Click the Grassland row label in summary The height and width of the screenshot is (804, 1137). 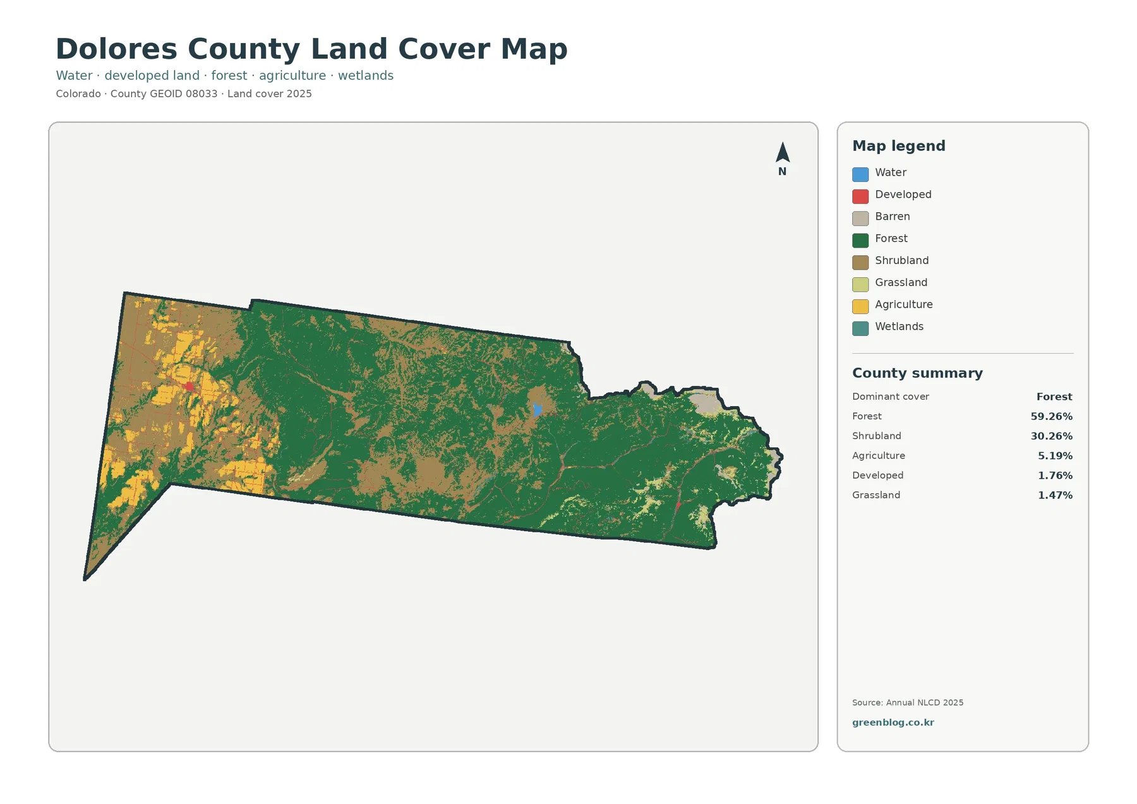tap(875, 495)
